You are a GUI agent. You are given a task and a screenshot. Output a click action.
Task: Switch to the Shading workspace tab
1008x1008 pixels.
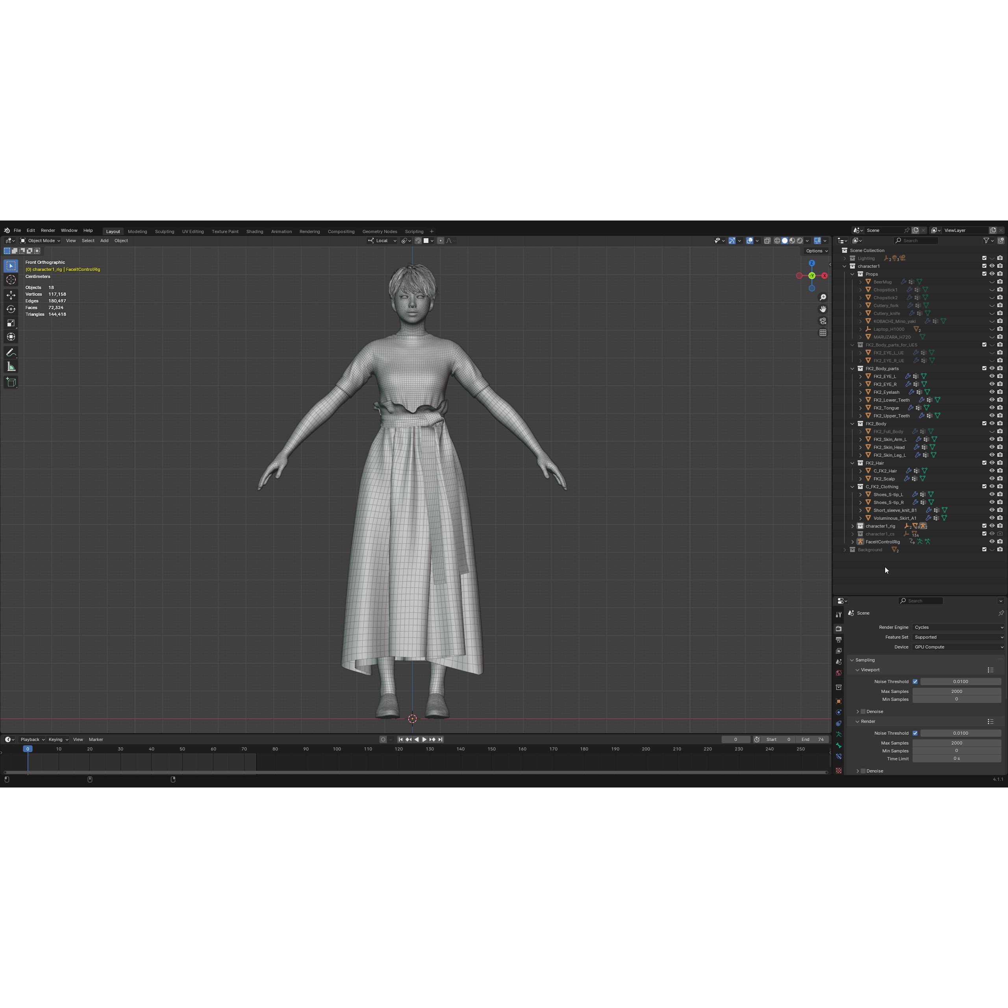click(x=255, y=231)
